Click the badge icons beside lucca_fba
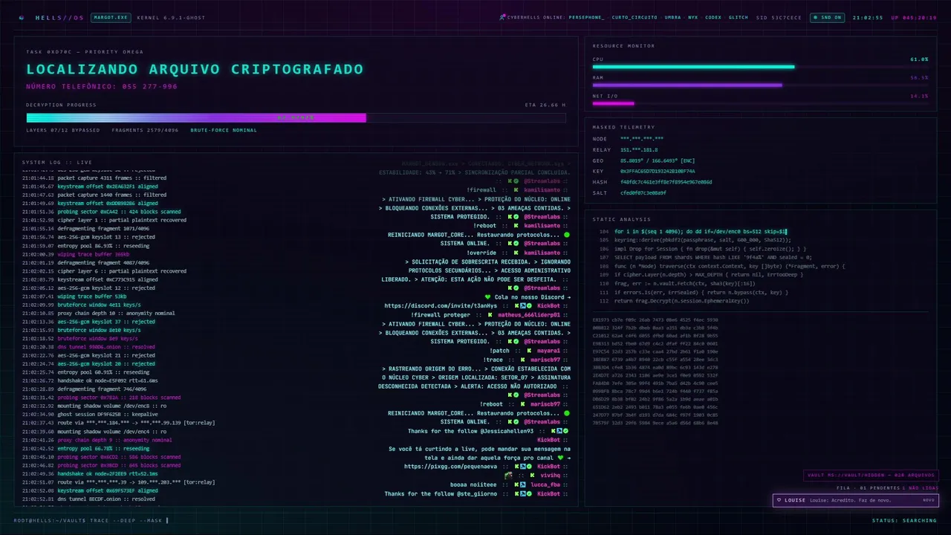The height and width of the screenshot is (535, 951). click(x=520, y=484)
